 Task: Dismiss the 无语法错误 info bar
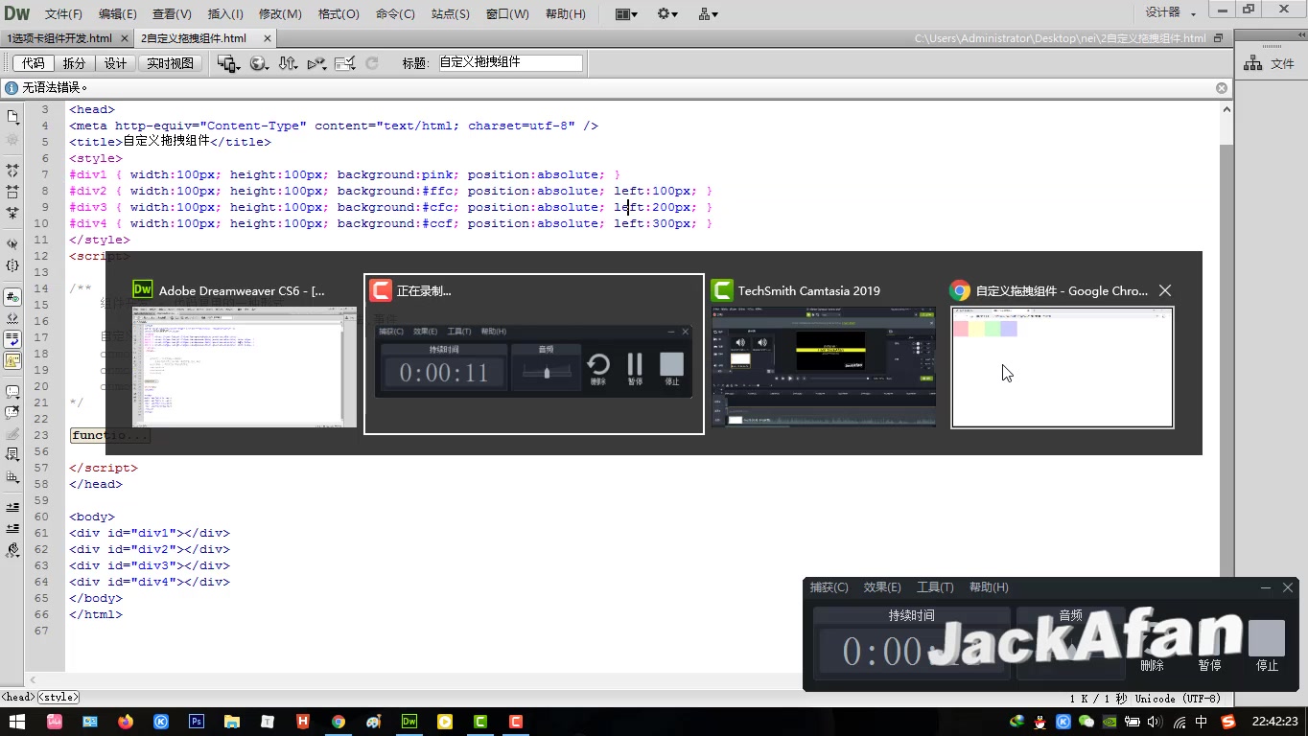pos(1222,87)
